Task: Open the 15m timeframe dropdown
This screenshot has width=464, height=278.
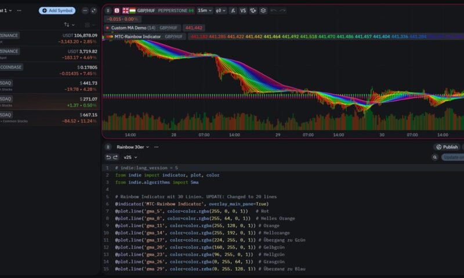Action: point(205,10)
